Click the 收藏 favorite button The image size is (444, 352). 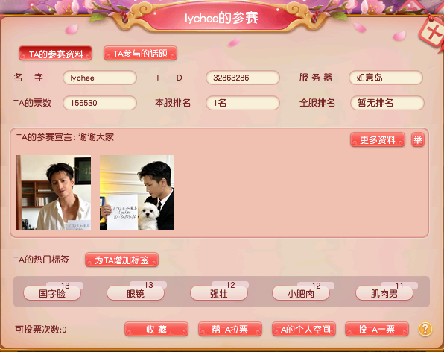click(x=156, y=330)
